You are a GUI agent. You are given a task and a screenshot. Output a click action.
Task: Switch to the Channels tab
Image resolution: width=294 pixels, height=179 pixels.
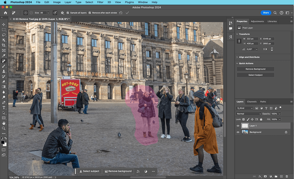pyautogui.click(x=252, y=102)
